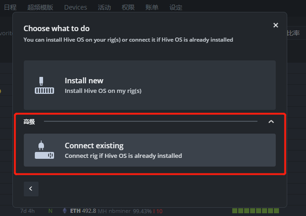Select the Connect existing option
The width and height of the screenshot is (306, 216).
point(149,150)
